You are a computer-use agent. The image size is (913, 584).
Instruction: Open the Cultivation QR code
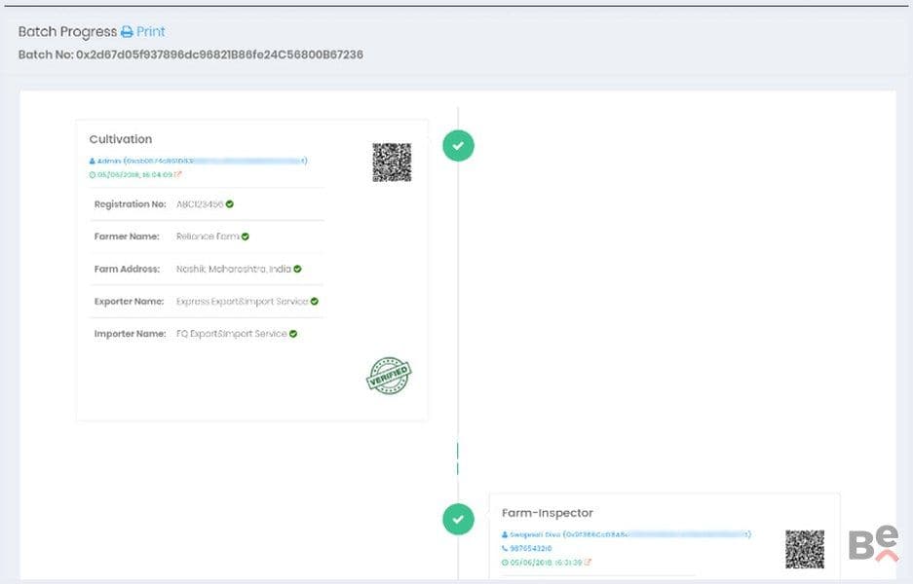[x=392, y=163]
